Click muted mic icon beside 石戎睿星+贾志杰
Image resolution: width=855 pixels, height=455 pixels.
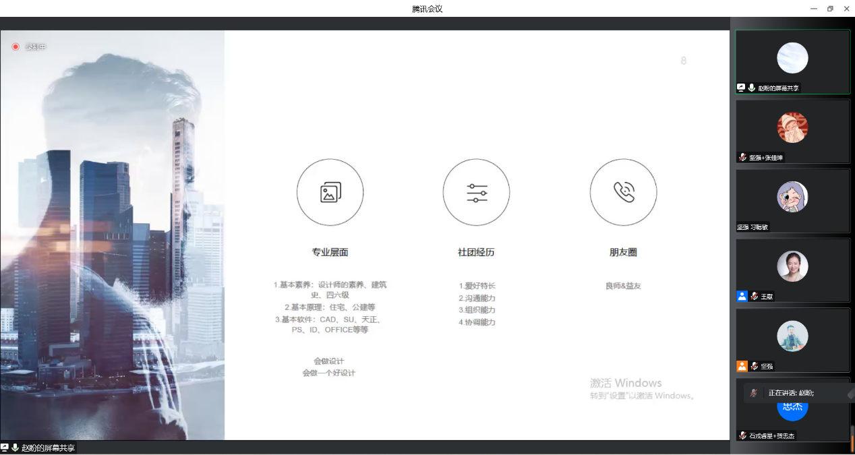click(742, 435)
